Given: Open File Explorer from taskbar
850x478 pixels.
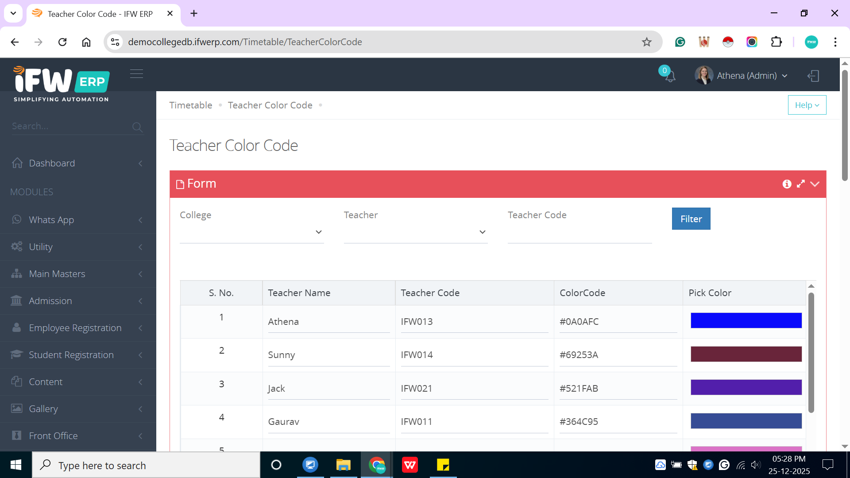Looking at the screenshot, I should pyautogui.click(x=343, y=465).
